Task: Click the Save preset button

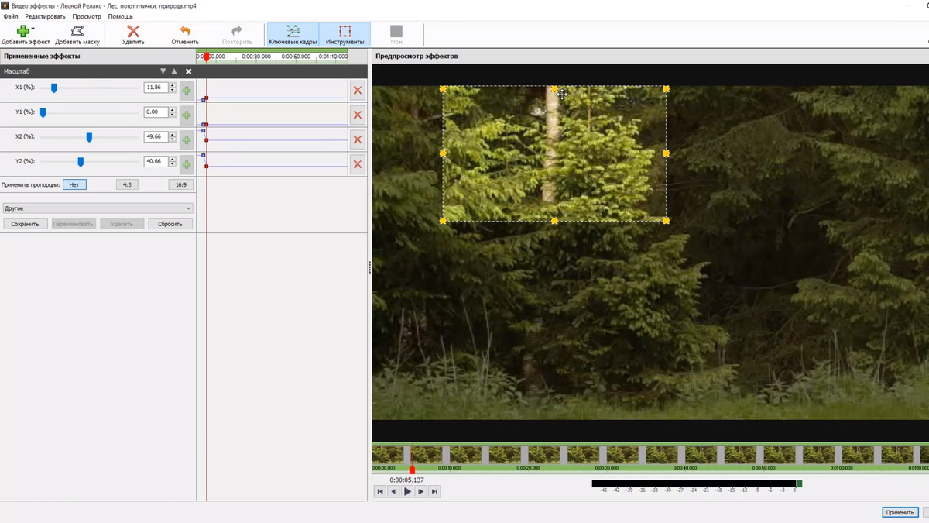Action: pos(26,224)
